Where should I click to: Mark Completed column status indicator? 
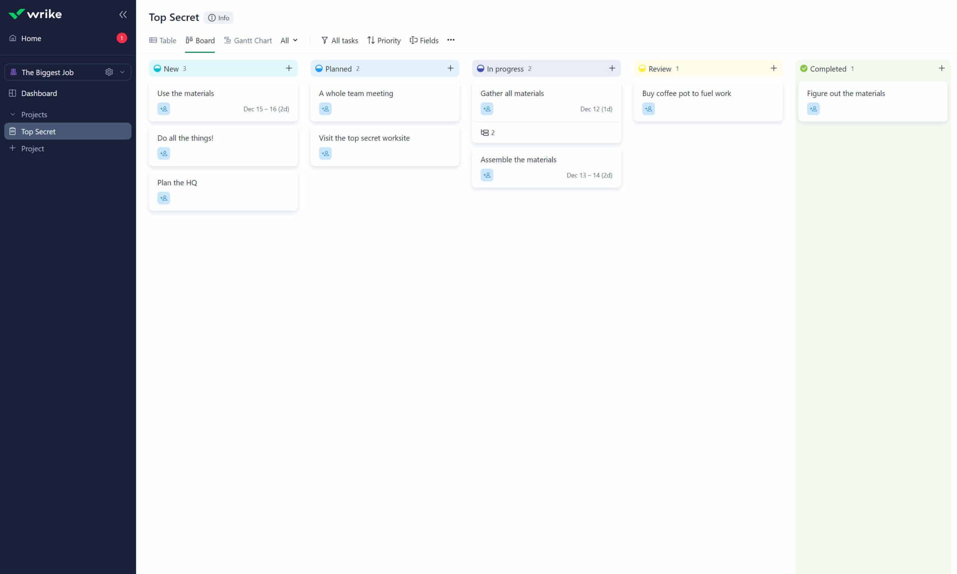click(x=803, y=68)
